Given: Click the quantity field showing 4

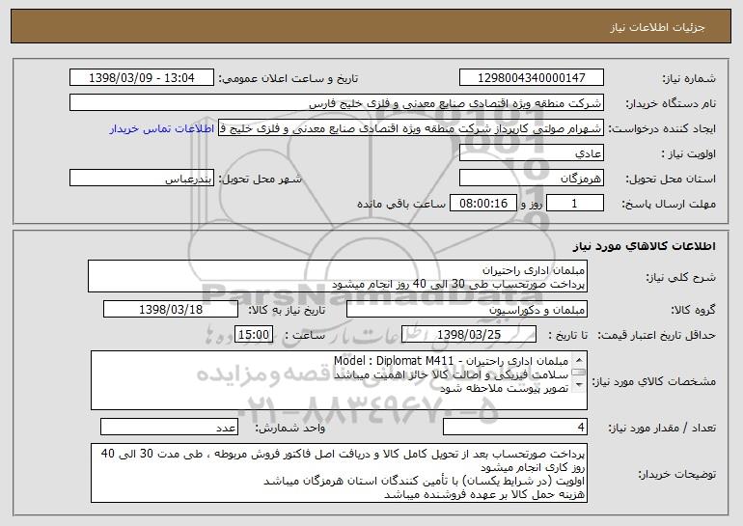Looking at the screenshot, I should 515,427.
